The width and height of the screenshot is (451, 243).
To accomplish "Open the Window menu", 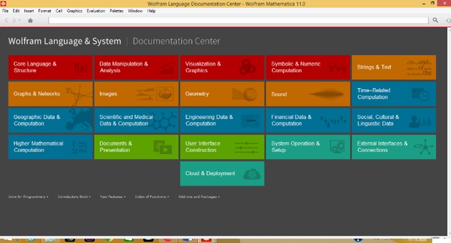I will [x=135, y=11].
